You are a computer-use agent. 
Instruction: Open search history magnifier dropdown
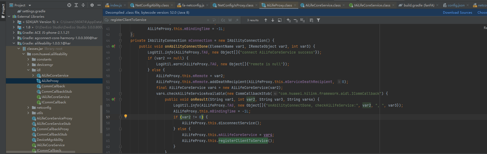(x=107, y=20)
